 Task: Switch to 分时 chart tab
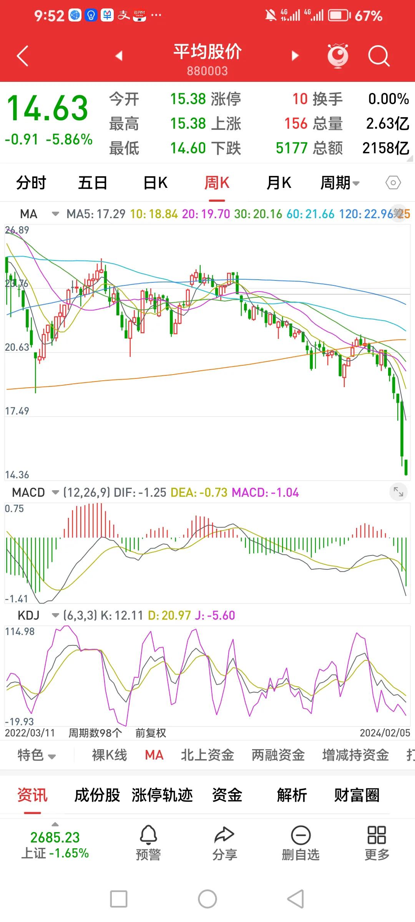(31, 183)
